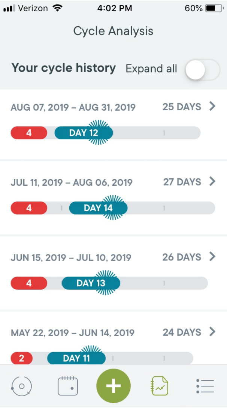Expand the Jun 15 – Jul 10 cycle chevron
Image resolution: width=227 pixels, height=409 pixels.
tap(212, 256)
